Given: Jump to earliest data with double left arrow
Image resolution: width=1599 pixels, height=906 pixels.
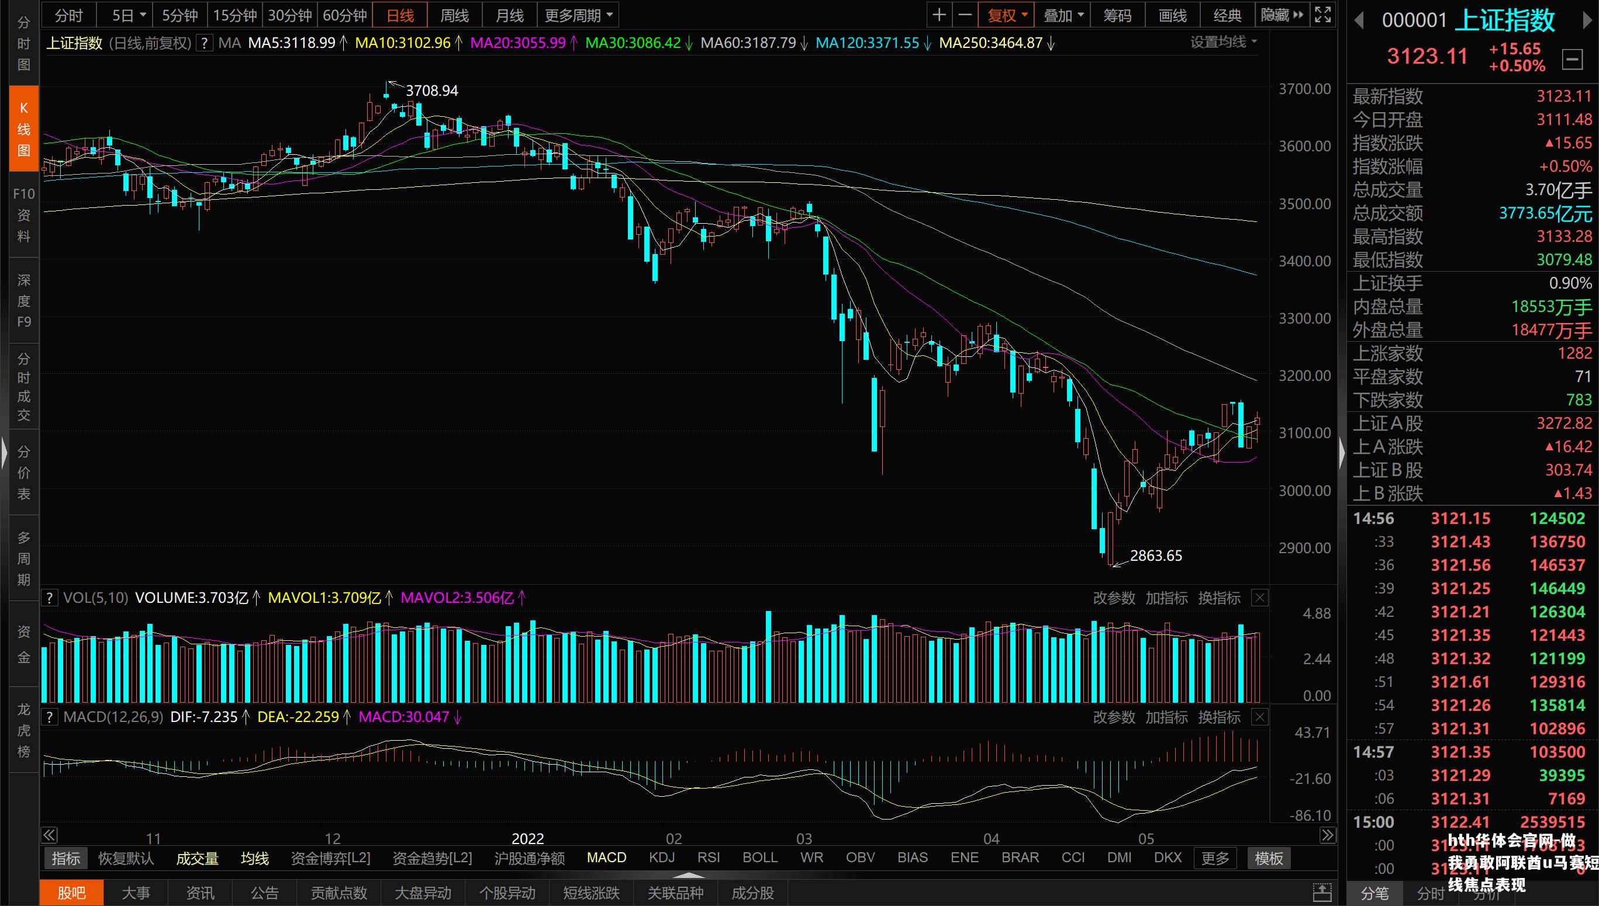Looking at the screenshot, I should (49, 835).
